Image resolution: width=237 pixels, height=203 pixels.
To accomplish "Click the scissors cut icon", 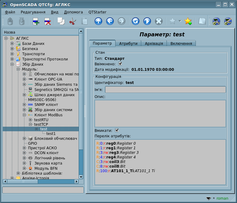I will coord(73,21).
